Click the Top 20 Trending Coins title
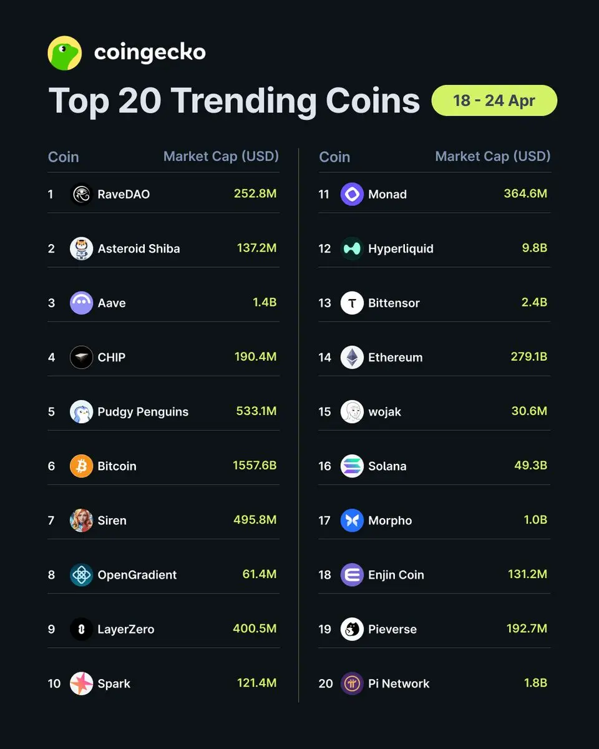Screen dimensions: 599x749 click(x=234, y=101)
